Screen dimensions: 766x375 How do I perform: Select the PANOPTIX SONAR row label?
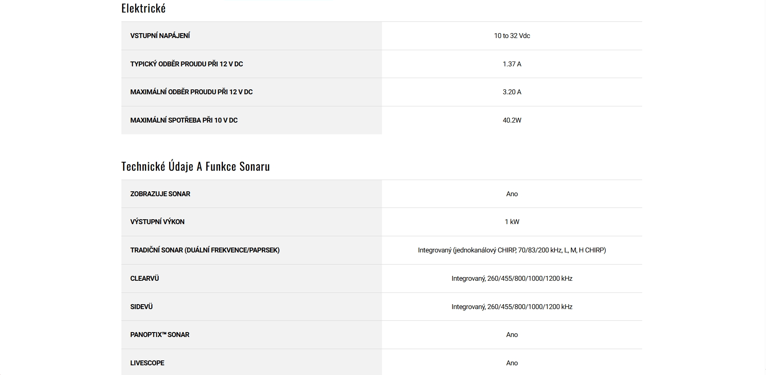pos(159,335)
